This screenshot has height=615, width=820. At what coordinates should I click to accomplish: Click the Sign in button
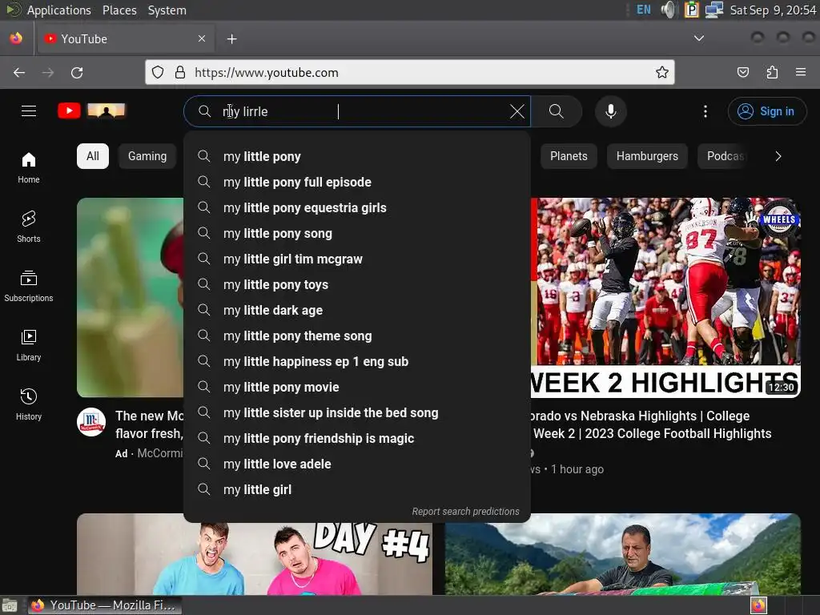[766, 111]
